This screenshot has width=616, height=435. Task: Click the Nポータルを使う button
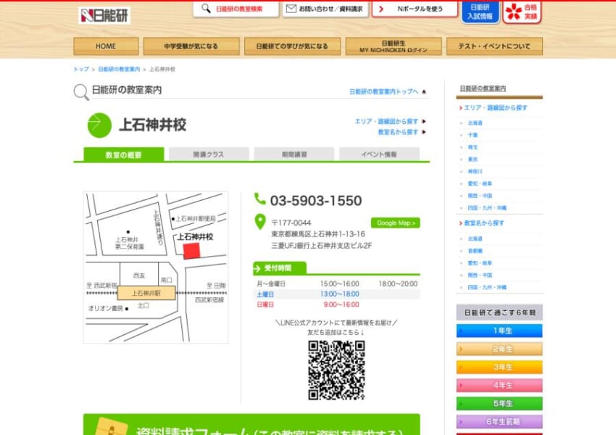coord(415,9)
